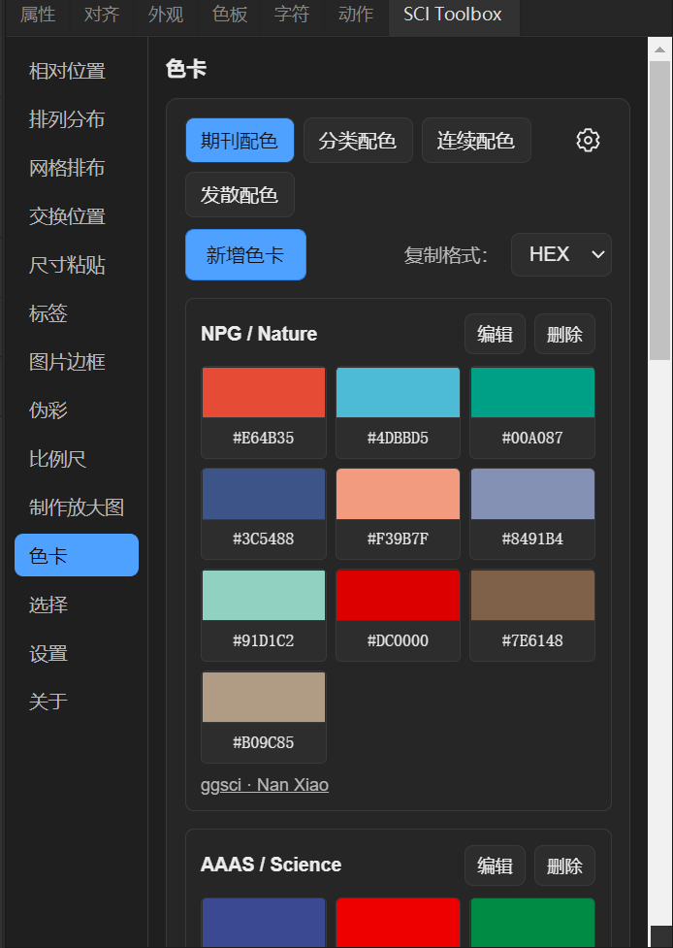
Task: Switch to the 色板 tab
Action: click(x=230, y=15)
